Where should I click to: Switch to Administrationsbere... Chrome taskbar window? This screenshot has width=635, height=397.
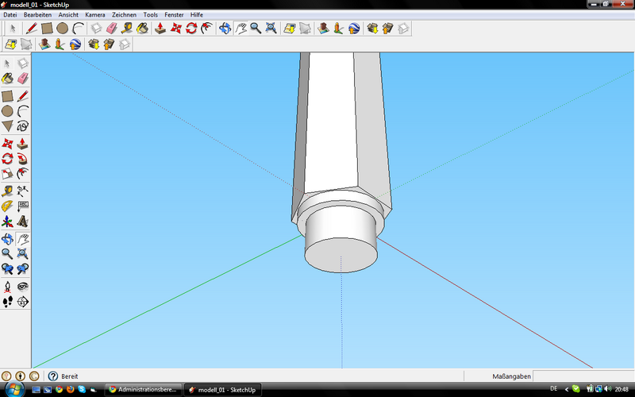(x=144, y=390)
